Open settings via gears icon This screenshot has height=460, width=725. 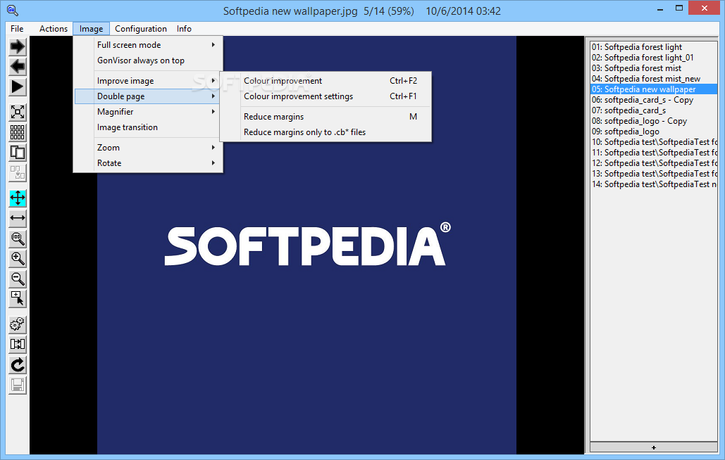(18, 324)
